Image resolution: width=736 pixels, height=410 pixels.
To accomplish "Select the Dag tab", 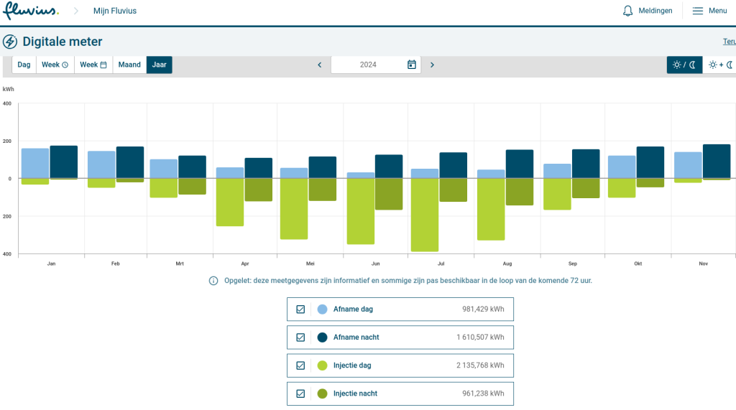I will [x=24, y=65].
